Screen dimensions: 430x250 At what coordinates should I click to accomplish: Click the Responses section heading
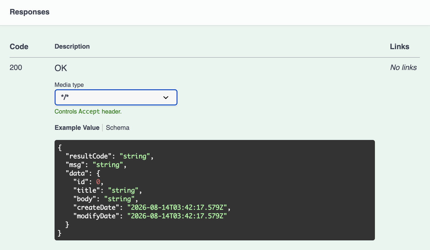(x=30, y=12)
